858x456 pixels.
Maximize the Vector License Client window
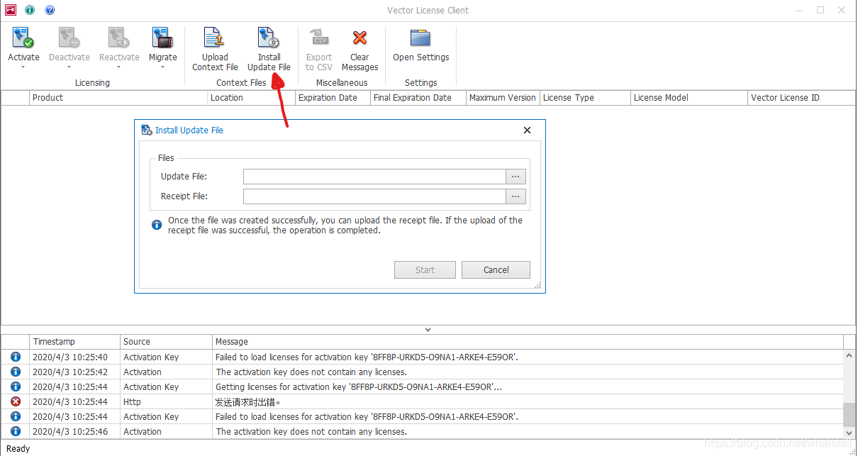click(x=820, y=10)
